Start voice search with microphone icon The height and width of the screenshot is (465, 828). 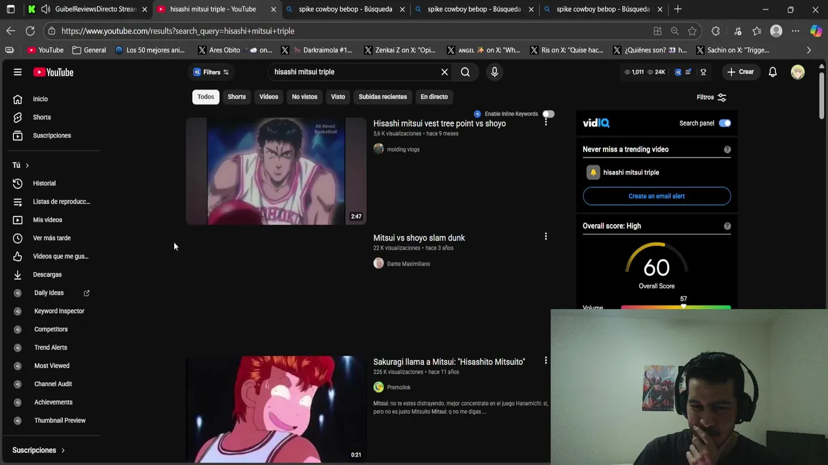pos(494,72)
